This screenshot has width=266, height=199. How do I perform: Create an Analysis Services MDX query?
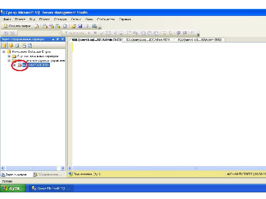click(45, 26)
